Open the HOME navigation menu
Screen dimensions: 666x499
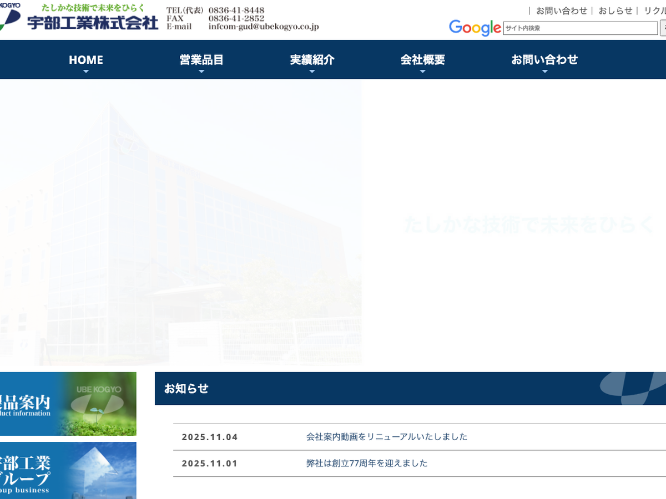coord(85,59)
